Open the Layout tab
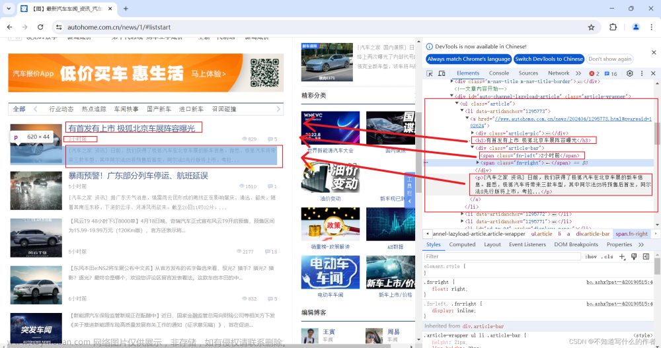Viewport: 661px width, 348px height. pyautogui.click(x=492, y=244)
